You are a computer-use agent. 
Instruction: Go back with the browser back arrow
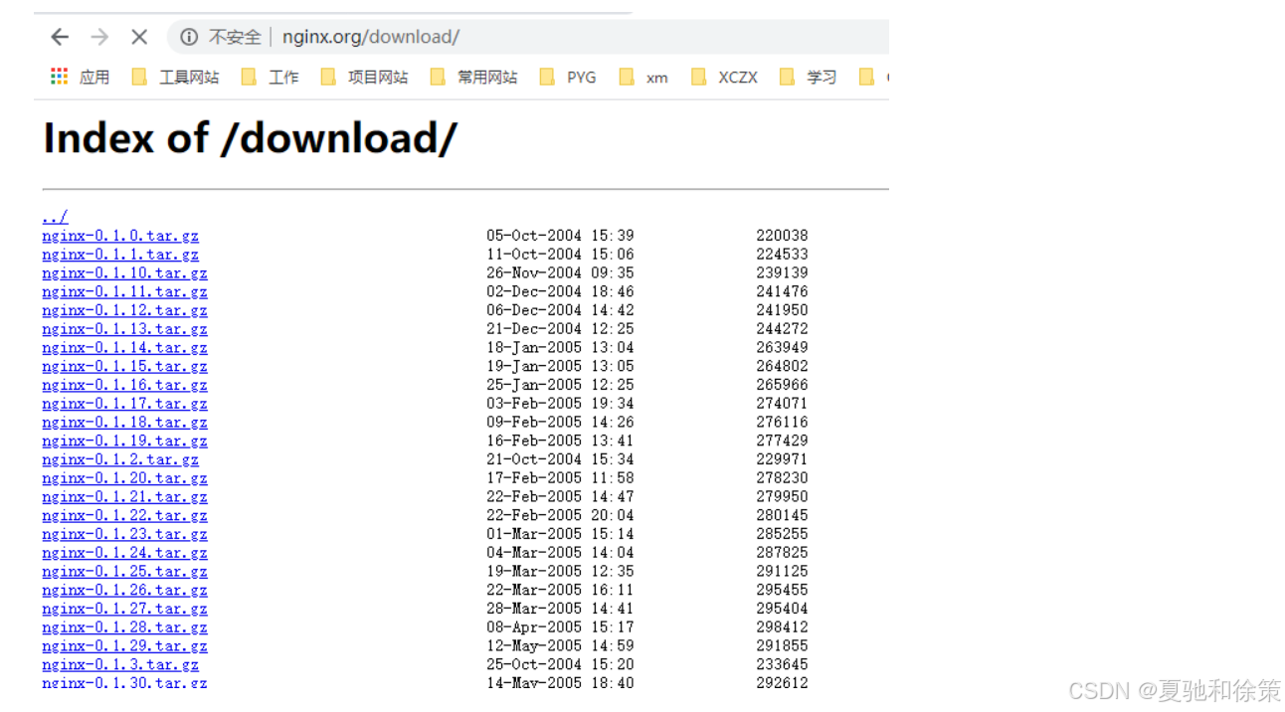pos(60,37)
